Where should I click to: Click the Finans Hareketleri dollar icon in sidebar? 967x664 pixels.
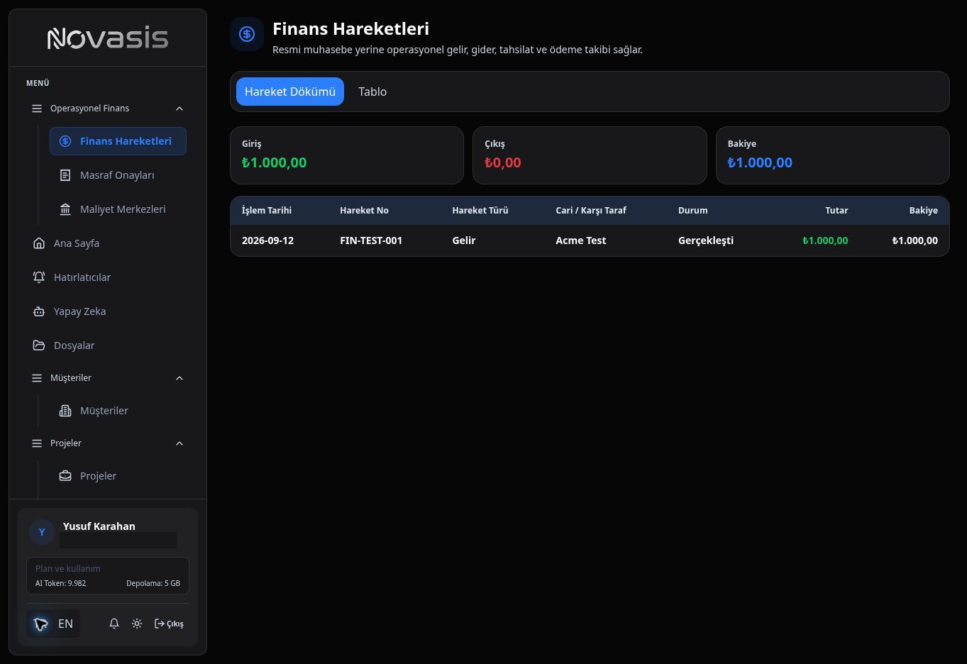click(65, 141)
